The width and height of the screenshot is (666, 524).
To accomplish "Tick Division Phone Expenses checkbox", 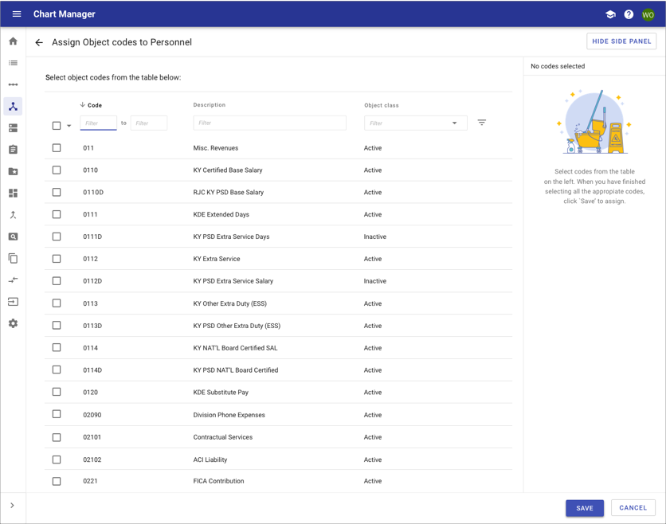I will [x=57, y=414].
